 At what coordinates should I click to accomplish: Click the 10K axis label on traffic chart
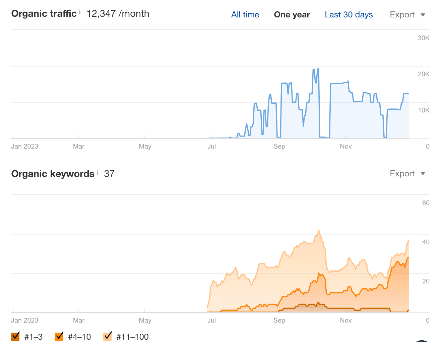pos(424,110)
